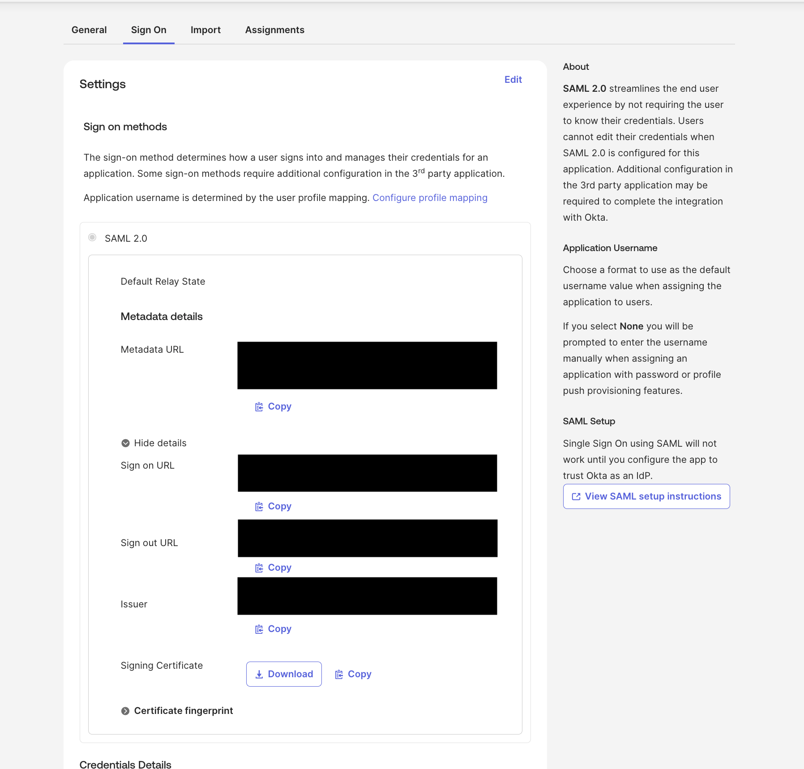The height and width of the screenshot is (769, 804).
Task: Copy the Sign on URL value
Action: (x=272, y=506)
